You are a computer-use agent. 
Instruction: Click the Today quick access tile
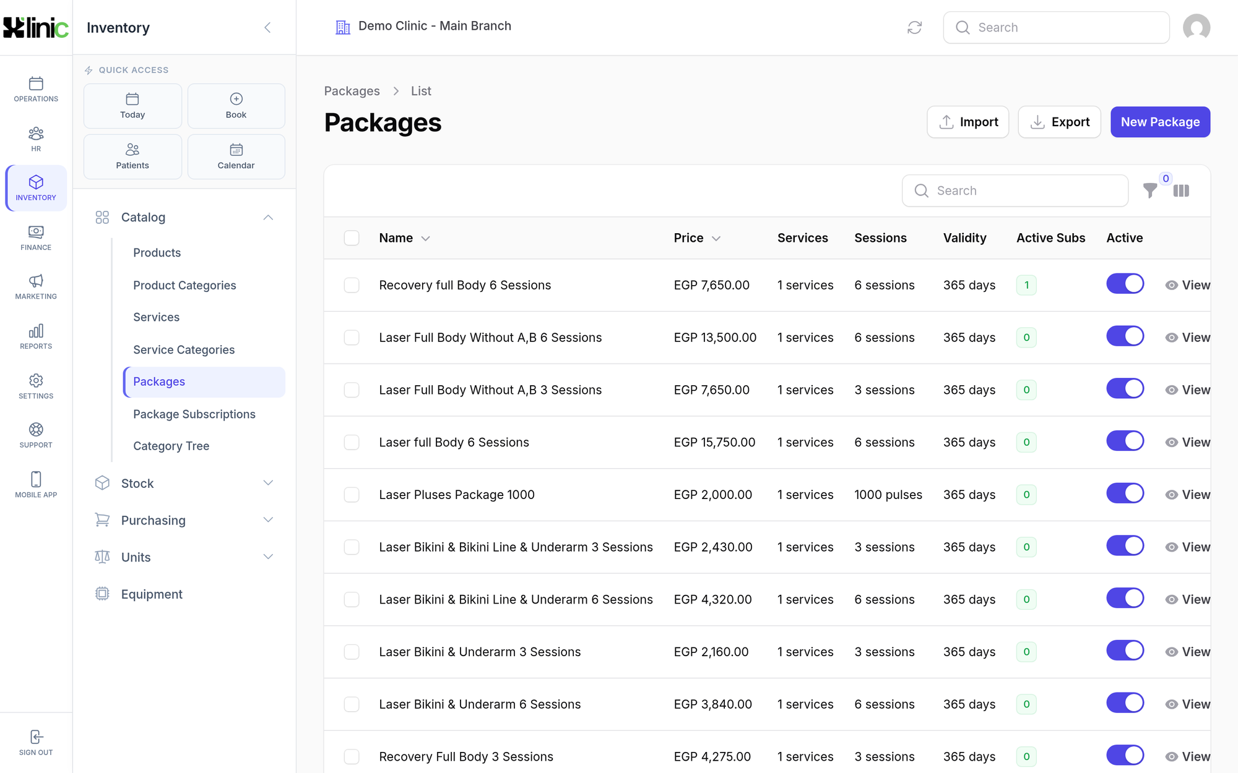click(x=132, y=106)
